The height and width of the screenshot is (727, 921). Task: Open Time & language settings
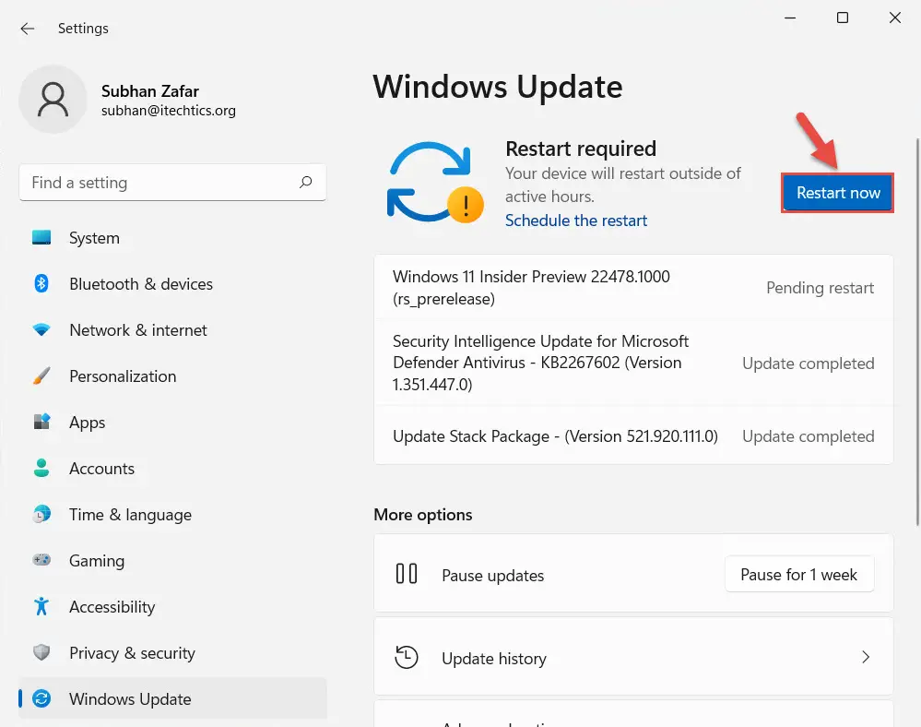[172, 514]
